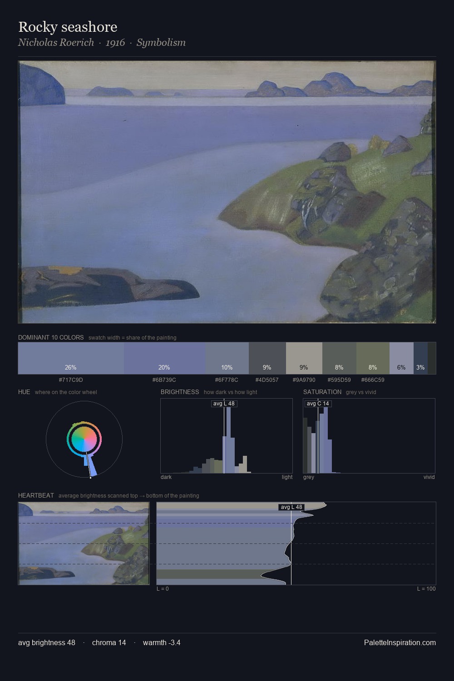Click the 'warmth -3.4' footer stat
Image resolution: width=454 pixels, height=681 pixels.
(162, 642)
